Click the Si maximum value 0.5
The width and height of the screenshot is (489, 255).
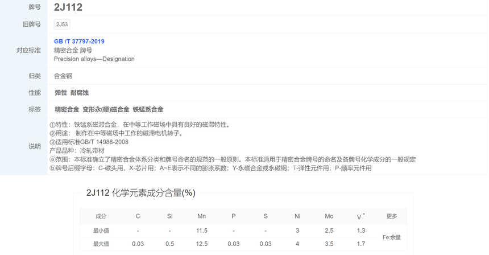click(x=169, y=244)
